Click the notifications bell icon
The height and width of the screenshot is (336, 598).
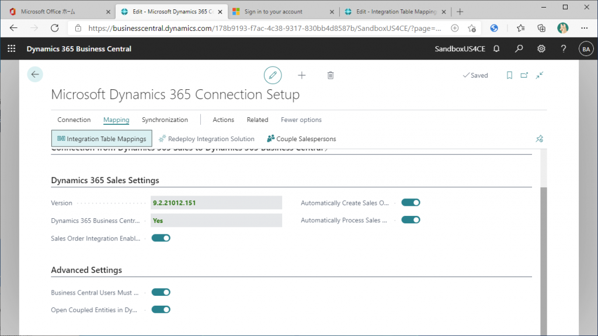click(496, 49)
